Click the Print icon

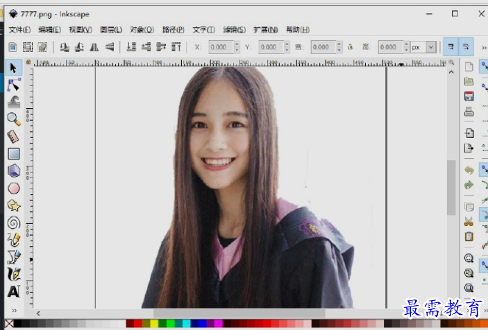(x=469, y=111)
